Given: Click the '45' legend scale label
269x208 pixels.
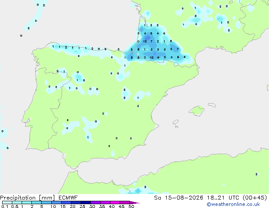Looking at the screenshot, I should click(121, 206).
